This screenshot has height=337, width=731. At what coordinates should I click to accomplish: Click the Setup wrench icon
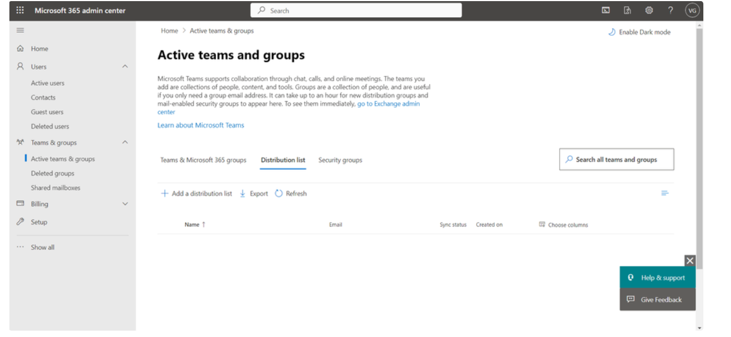coord(20,222)
